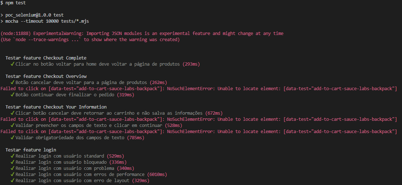402x185 pixels.
Task: Click the 'usuário com erro de layout' test line
Action: pyautogui.click(x=80, y=181)
